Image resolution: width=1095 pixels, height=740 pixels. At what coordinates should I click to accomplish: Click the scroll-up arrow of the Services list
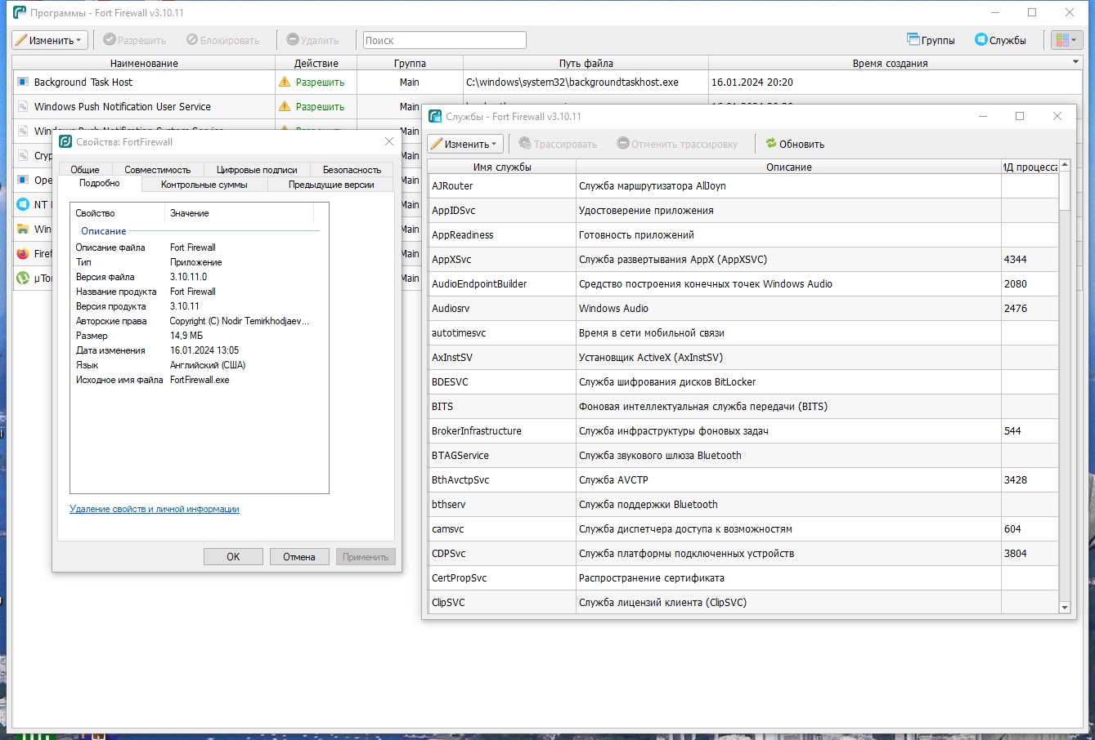click(x=1065, y=166)
